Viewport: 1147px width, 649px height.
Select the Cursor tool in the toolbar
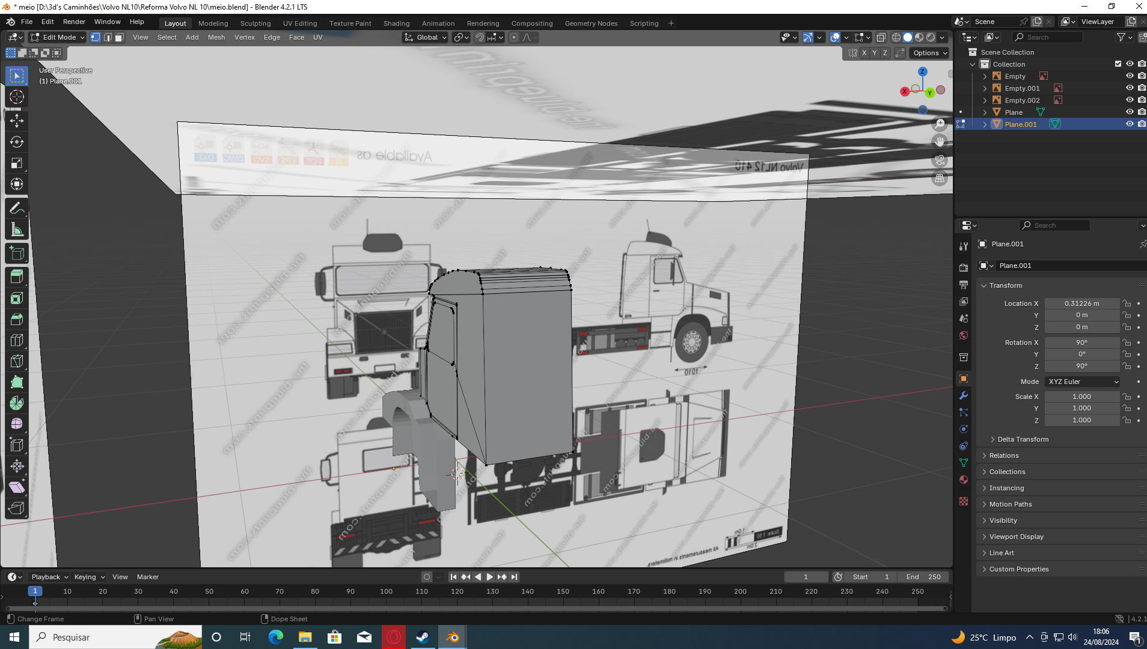click(x=17, y=97)
